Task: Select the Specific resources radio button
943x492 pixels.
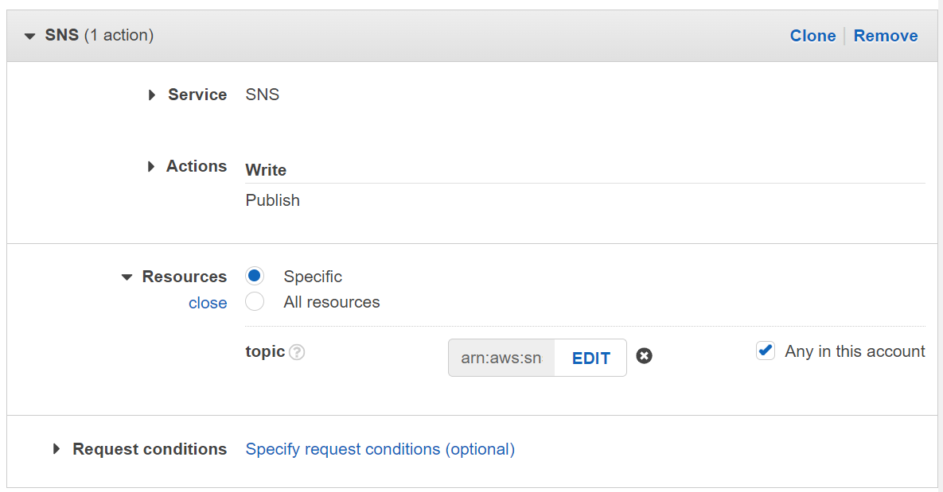Action: (x=255, y=277)
